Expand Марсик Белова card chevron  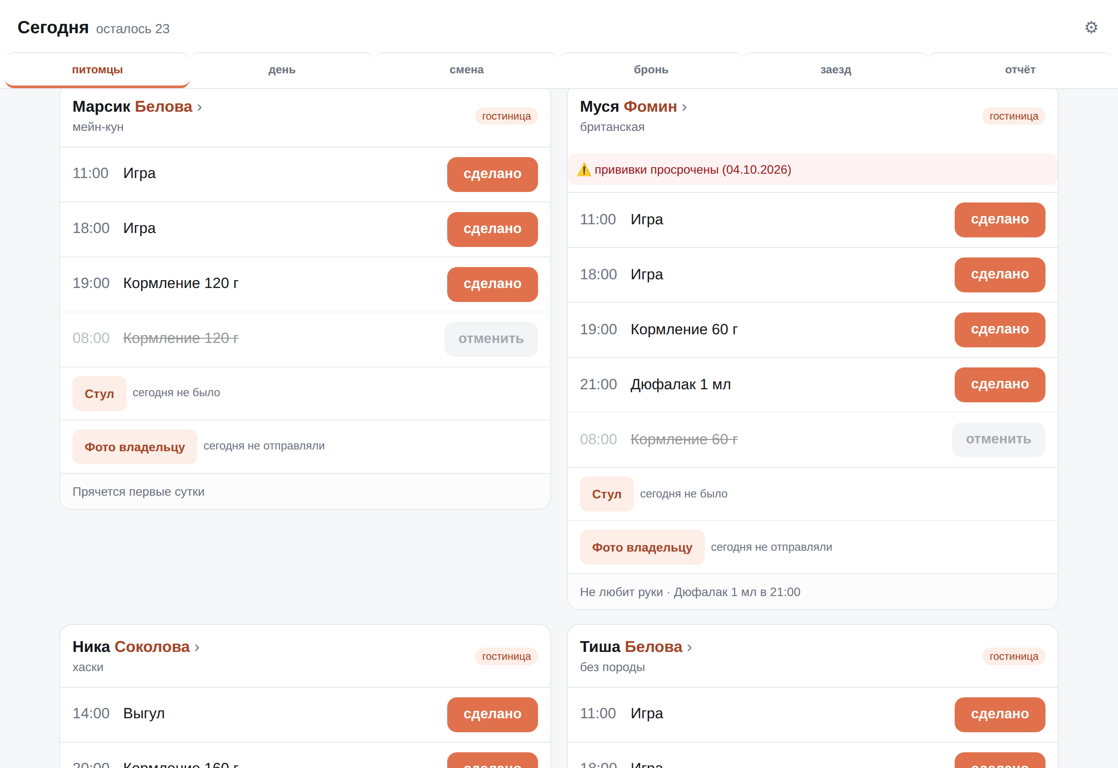pos(199,107)
